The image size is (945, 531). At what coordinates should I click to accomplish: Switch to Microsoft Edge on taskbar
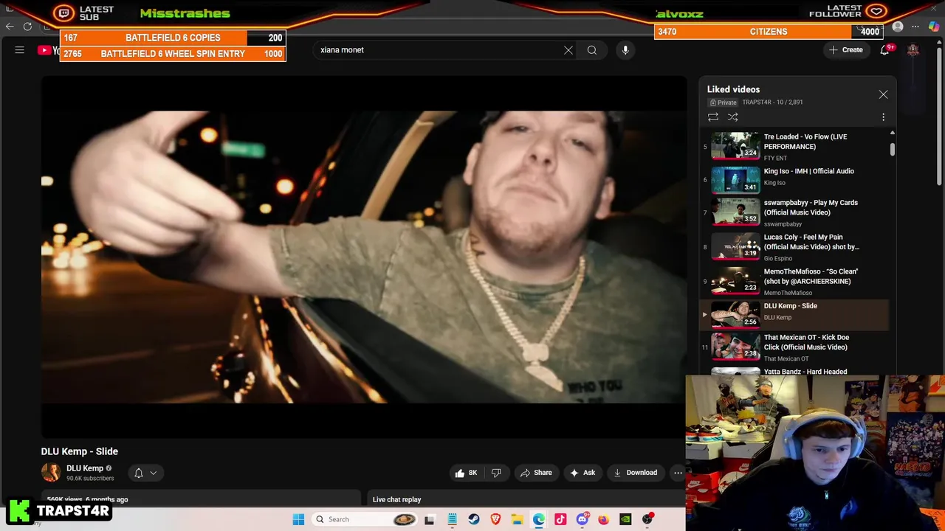pos(539,519)
